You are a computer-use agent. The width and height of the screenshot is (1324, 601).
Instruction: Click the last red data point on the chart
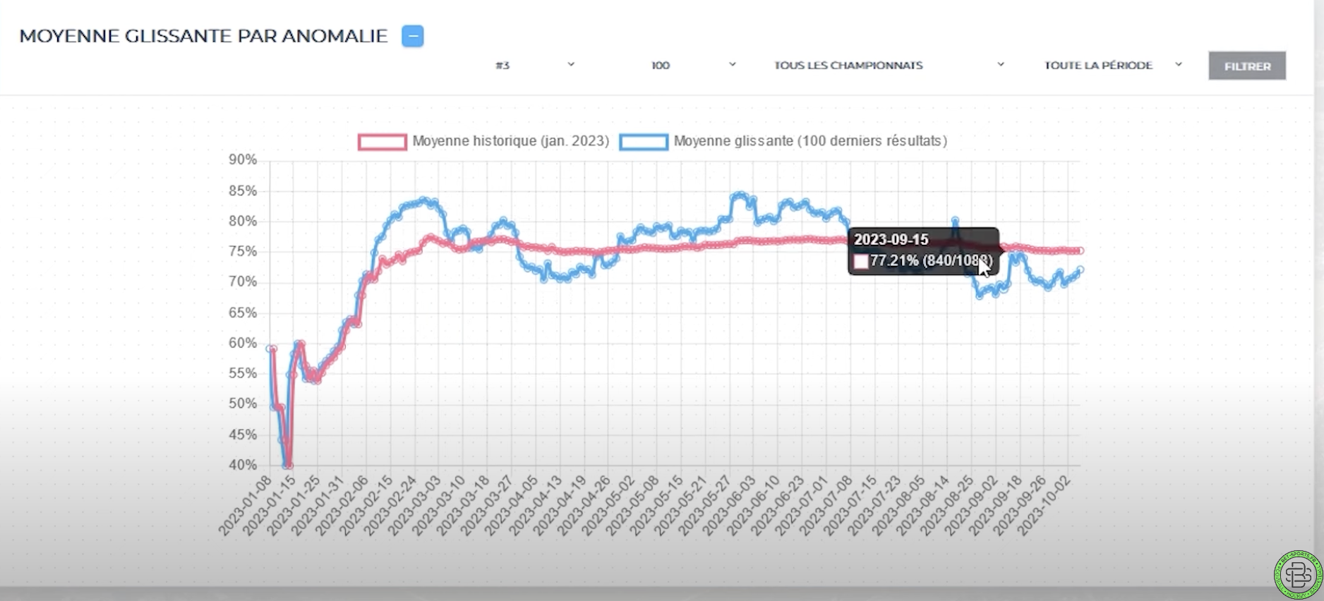coord(1080,250)
